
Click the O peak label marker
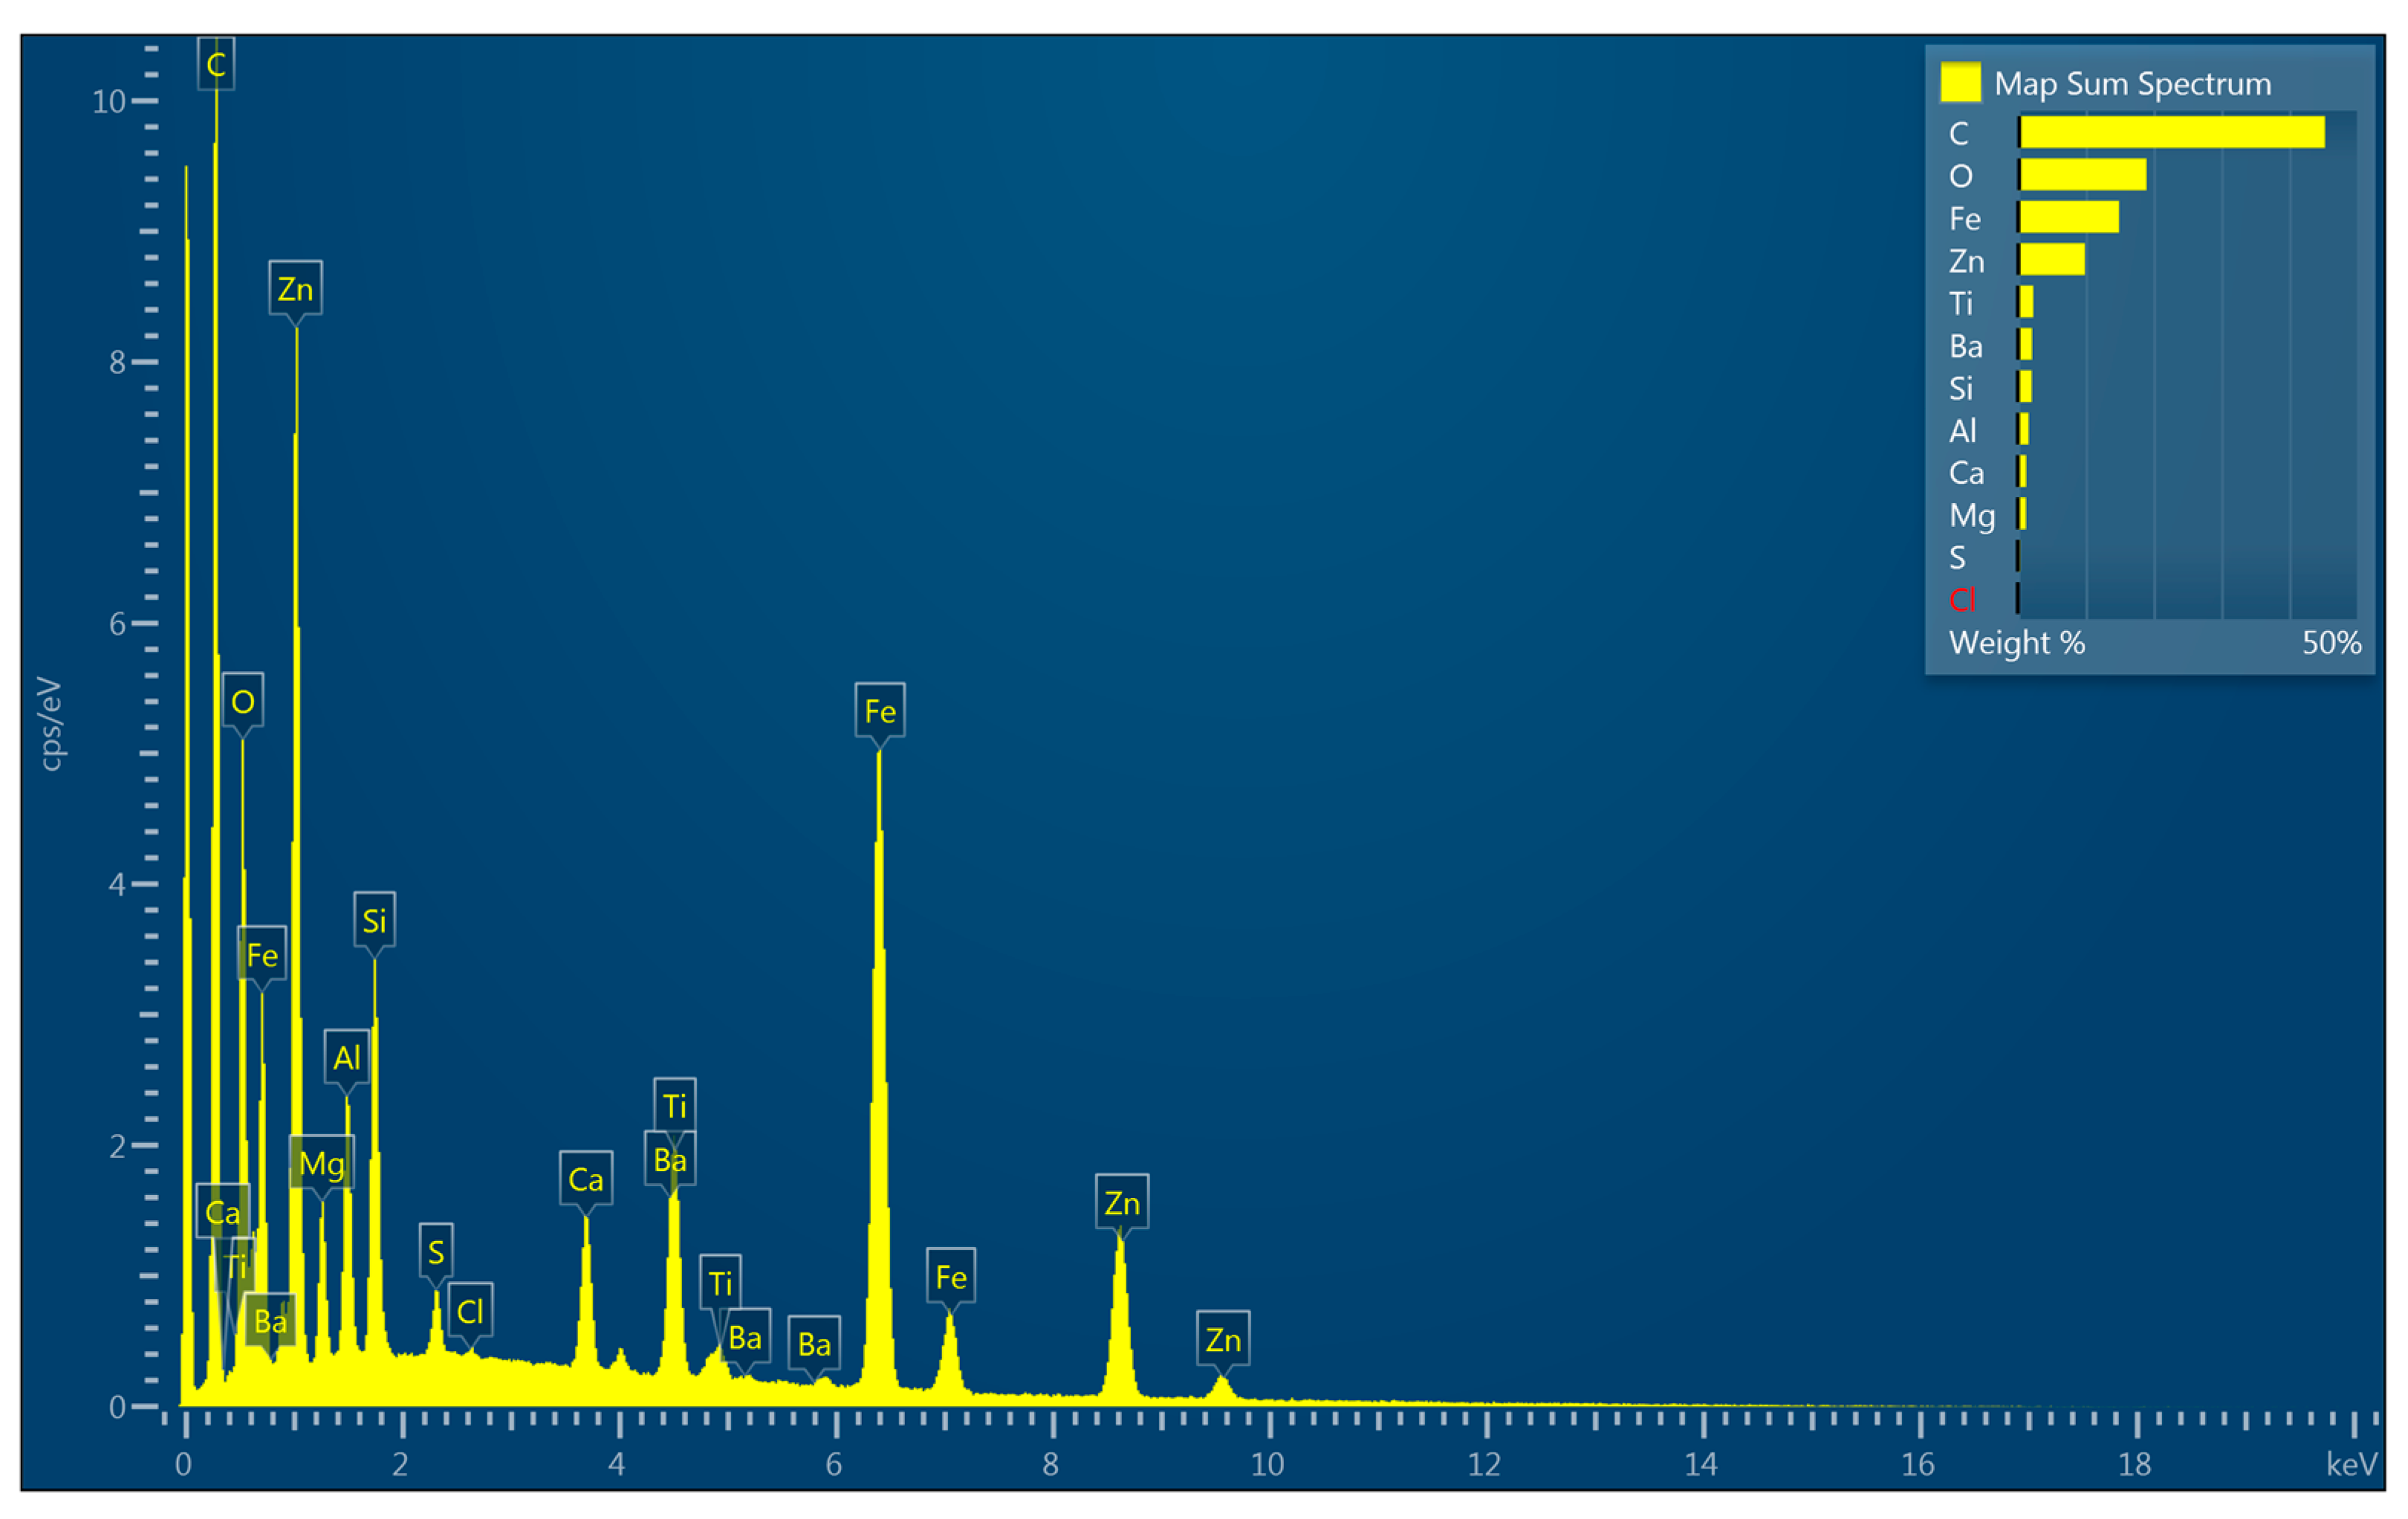click(243, 701)
